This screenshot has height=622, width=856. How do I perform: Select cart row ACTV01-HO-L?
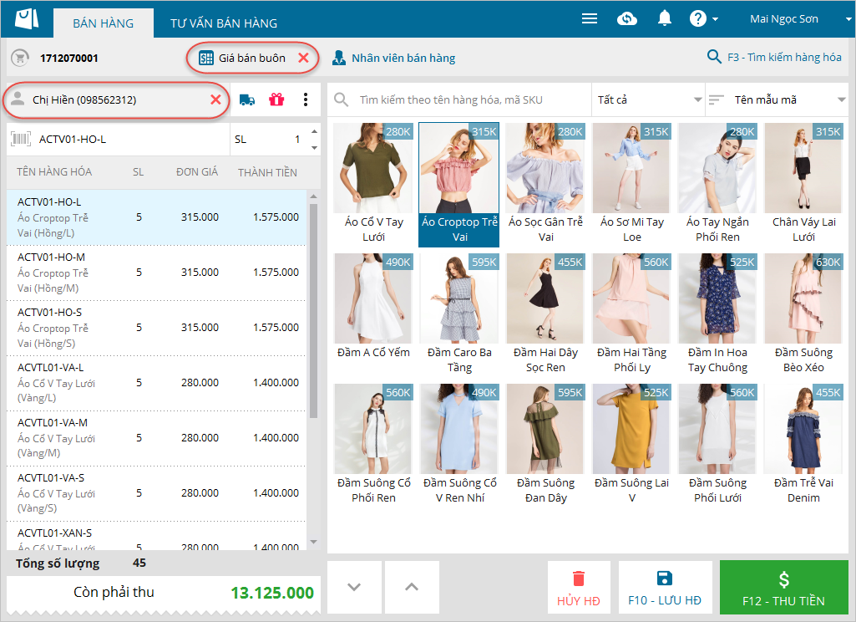point(157,217)
